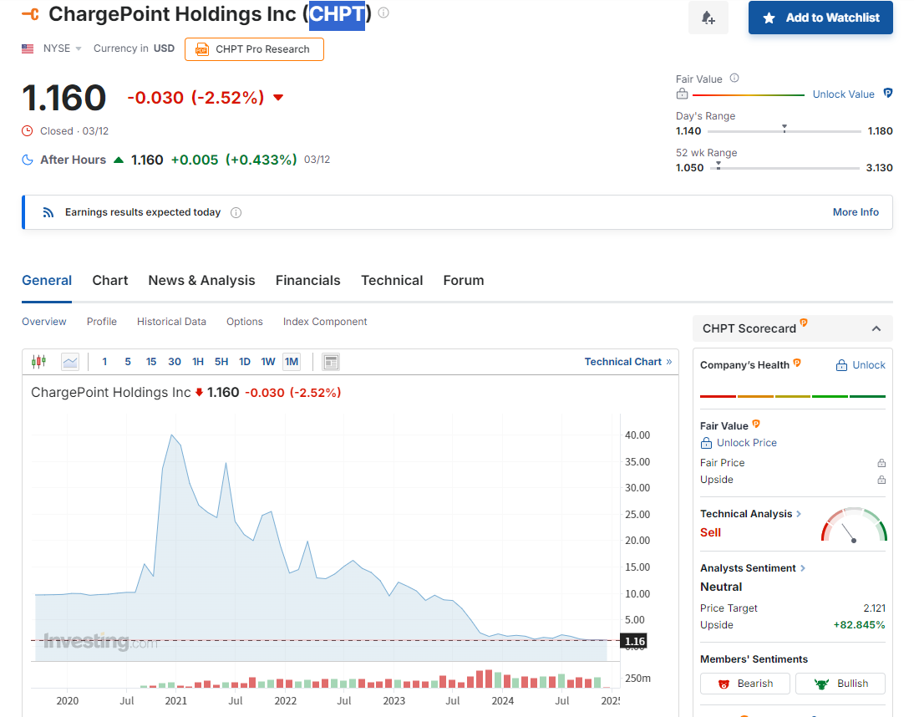Open News & Analysis tab
The image size is (914, 717).
tap(201, 281)
